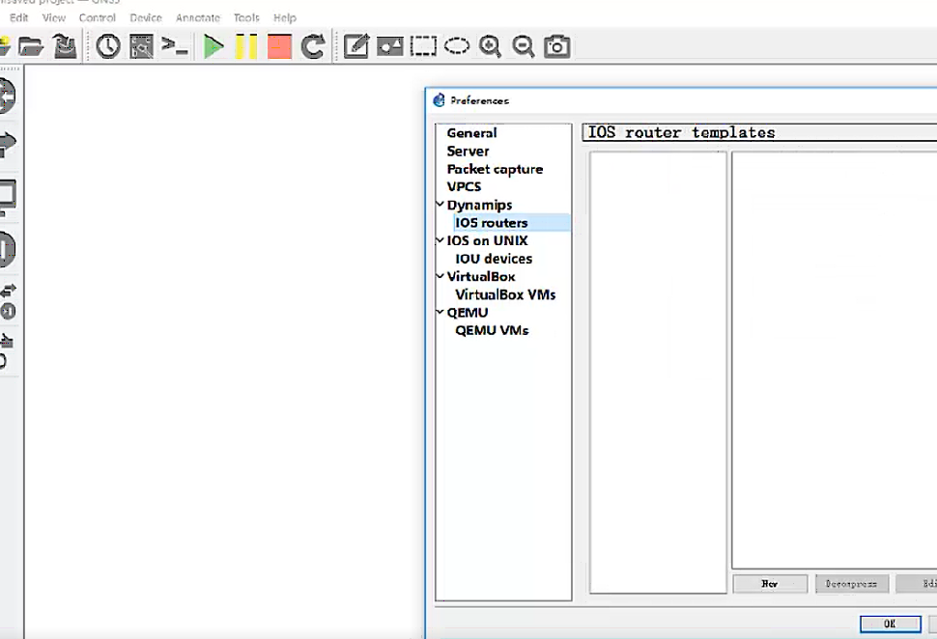
Task: Select the Draw ellipse tool
Action: (x=457, y=46)
